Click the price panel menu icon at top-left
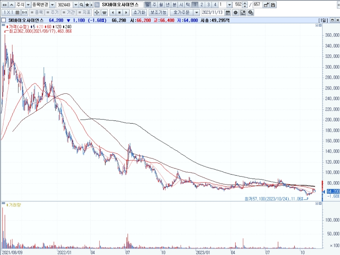This screenshot has height=255, width=340. (x=3, y=25)
